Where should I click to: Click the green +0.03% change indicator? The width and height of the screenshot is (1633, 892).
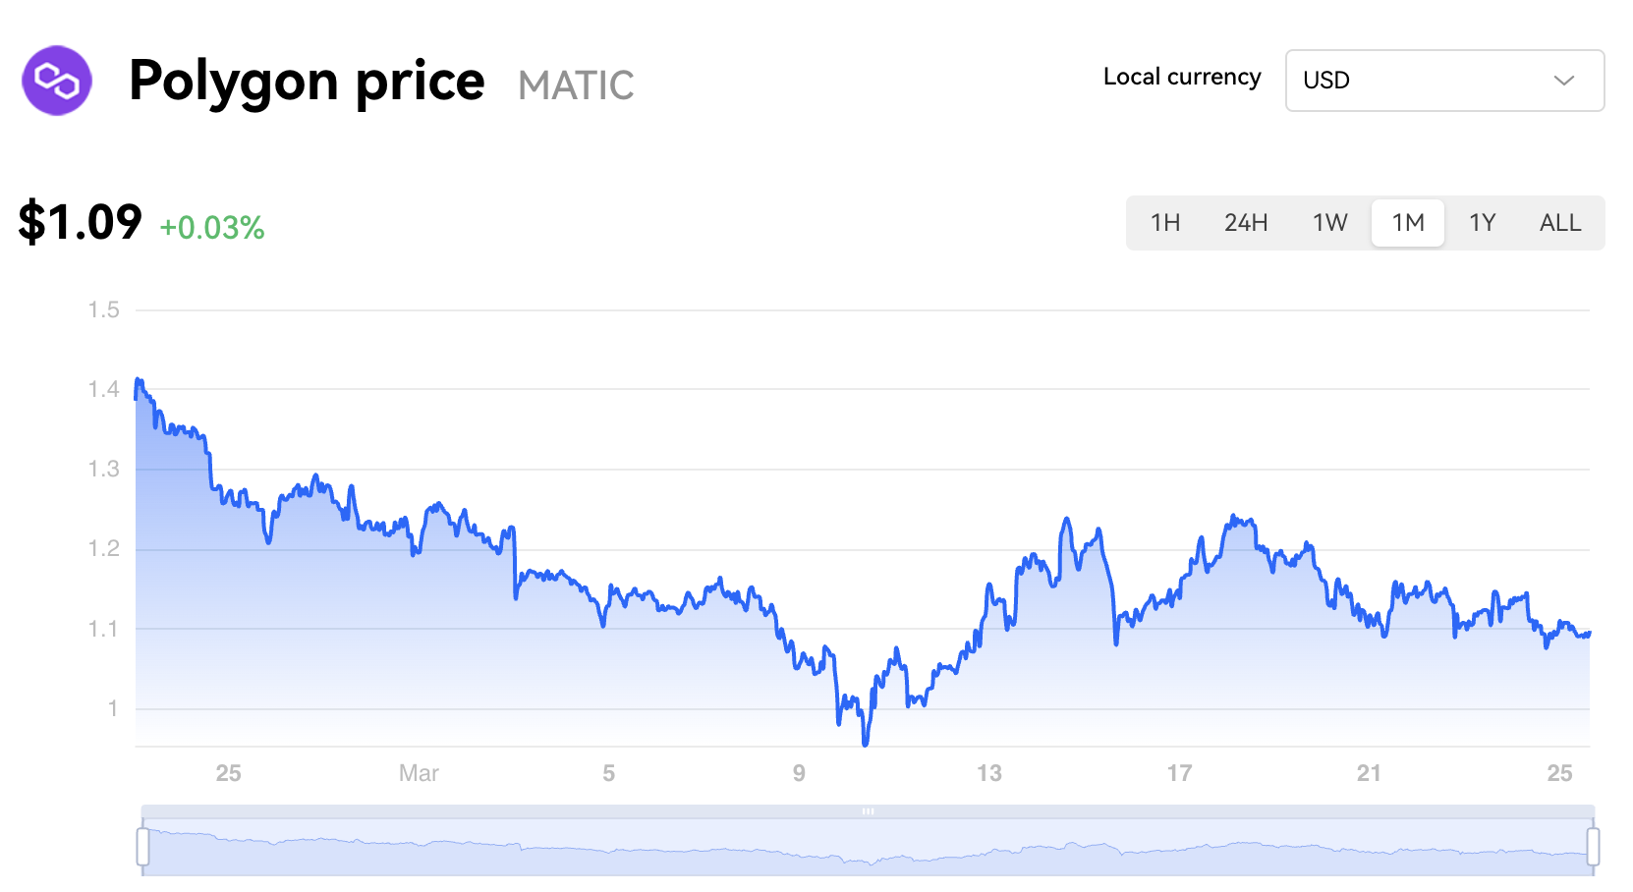tap(212, 228)
